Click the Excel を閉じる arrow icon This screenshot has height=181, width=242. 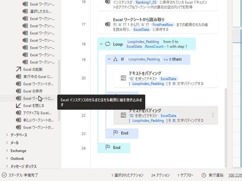click(x=19, y=106)
